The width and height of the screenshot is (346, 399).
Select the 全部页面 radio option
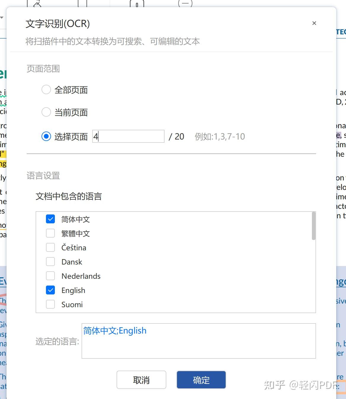pos(46,89)
